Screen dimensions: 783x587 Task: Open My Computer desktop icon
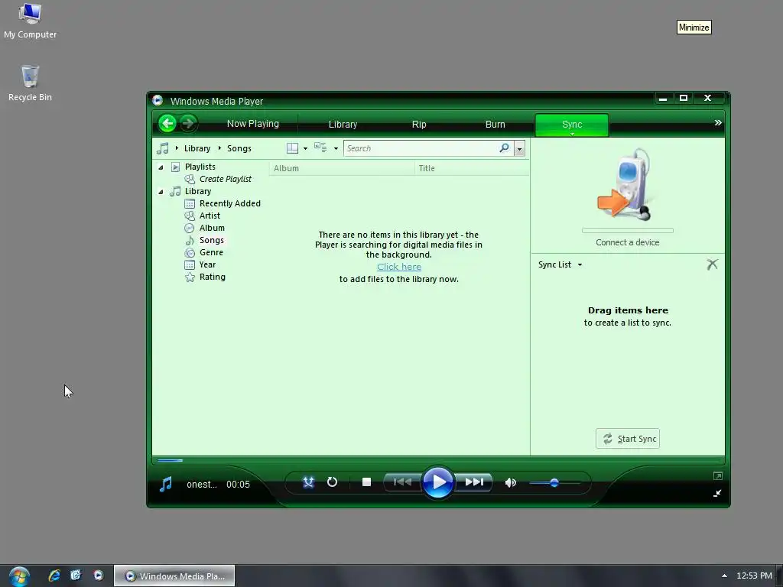[x=30, y=21]
